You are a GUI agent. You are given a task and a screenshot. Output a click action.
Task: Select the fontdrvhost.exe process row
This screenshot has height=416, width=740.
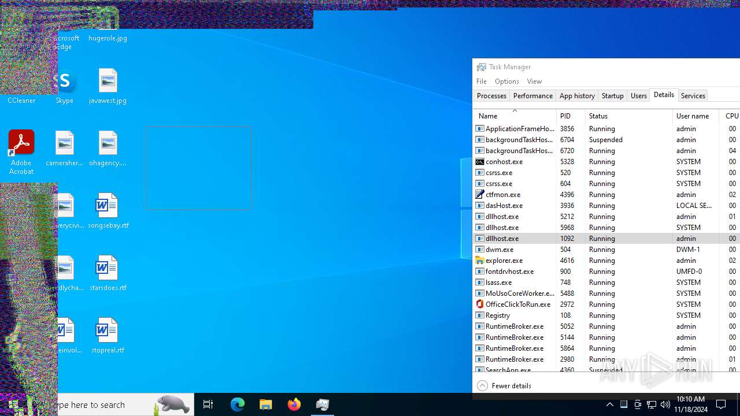(606, 272)
